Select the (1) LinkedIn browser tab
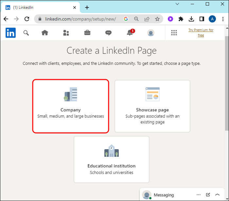This screenshot has height=201, width=229. [40, 7]
